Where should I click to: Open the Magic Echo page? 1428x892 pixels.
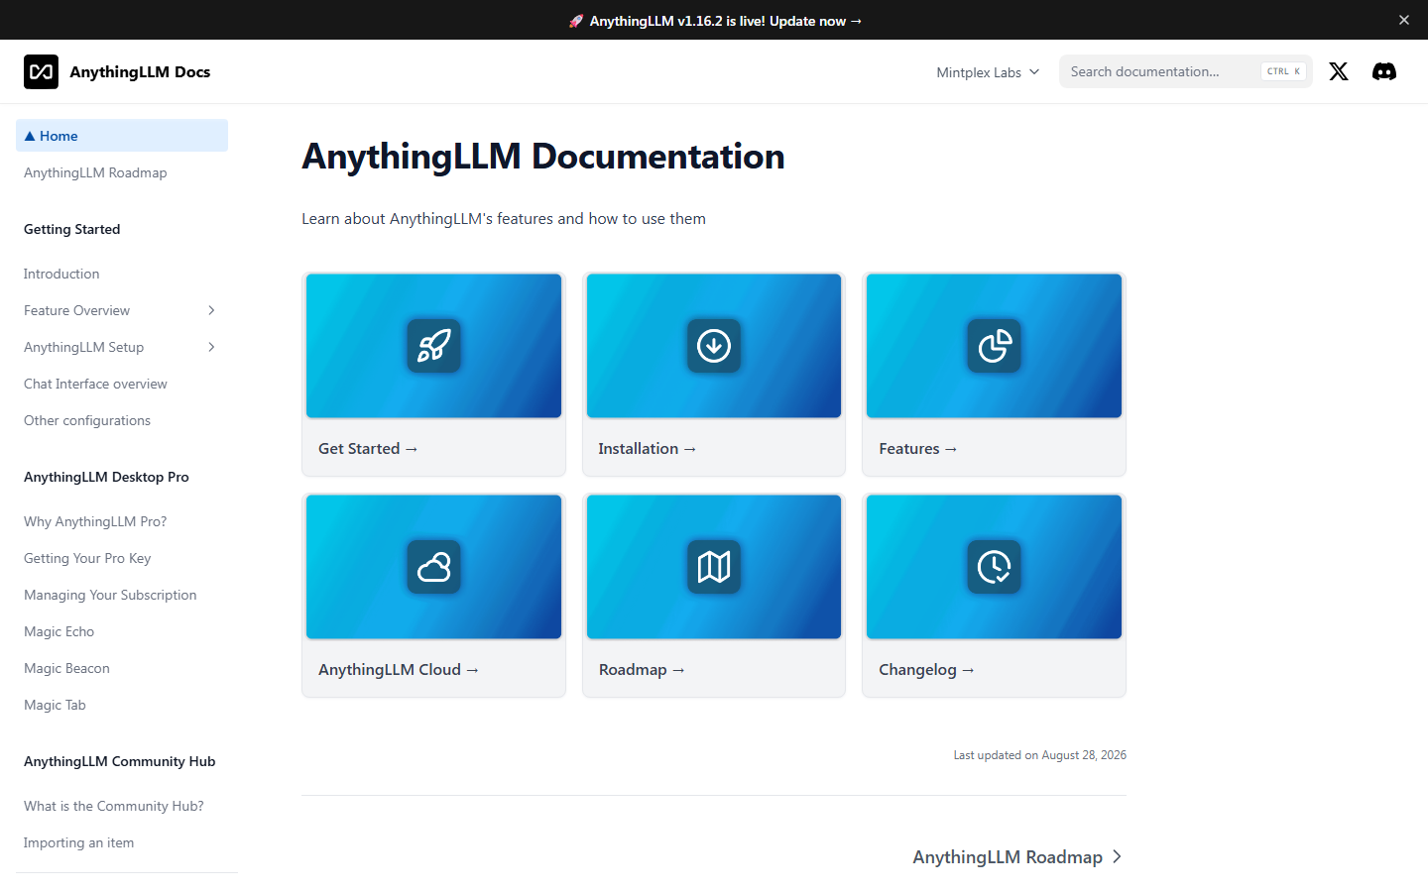pyautogui.click(x=122, y=631)
